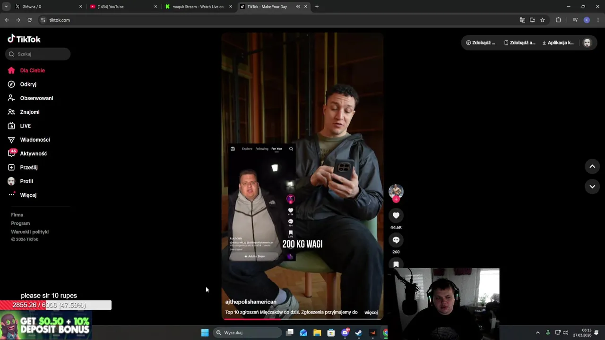Open the account avatar menu at top right

[x=587, y=42]
